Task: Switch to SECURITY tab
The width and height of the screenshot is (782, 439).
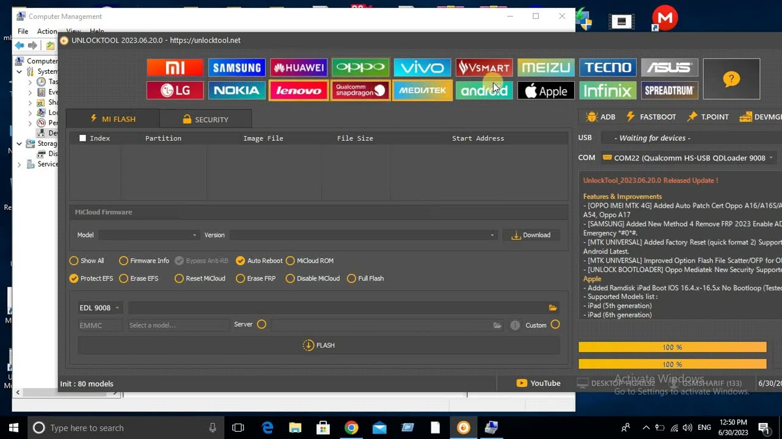Action: click(205, 120)
